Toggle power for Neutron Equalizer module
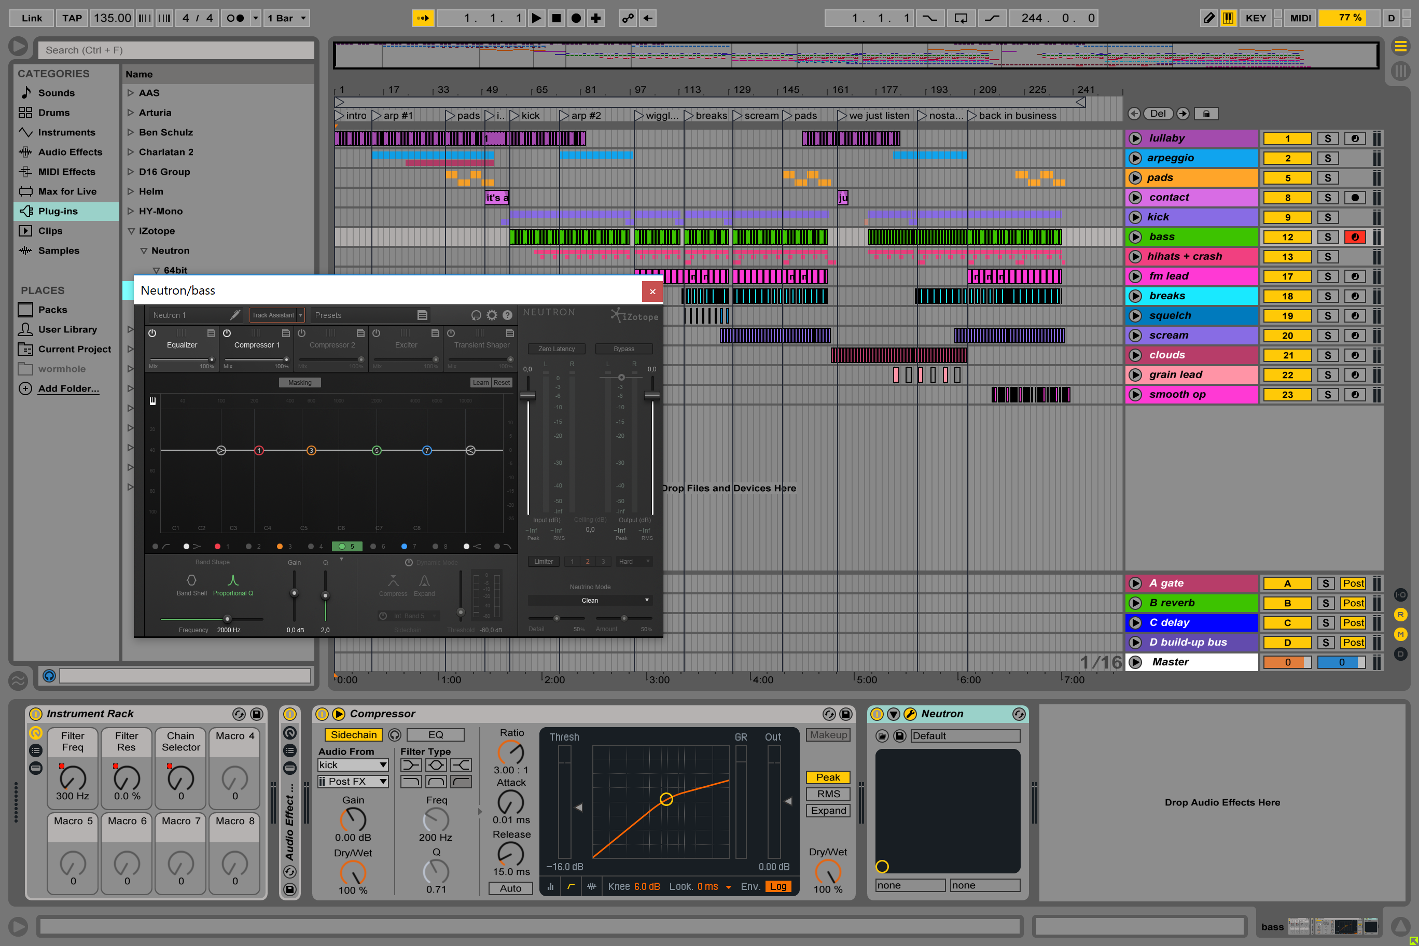The width and height of the screenshot is (1419, 946). coord(152,333)
